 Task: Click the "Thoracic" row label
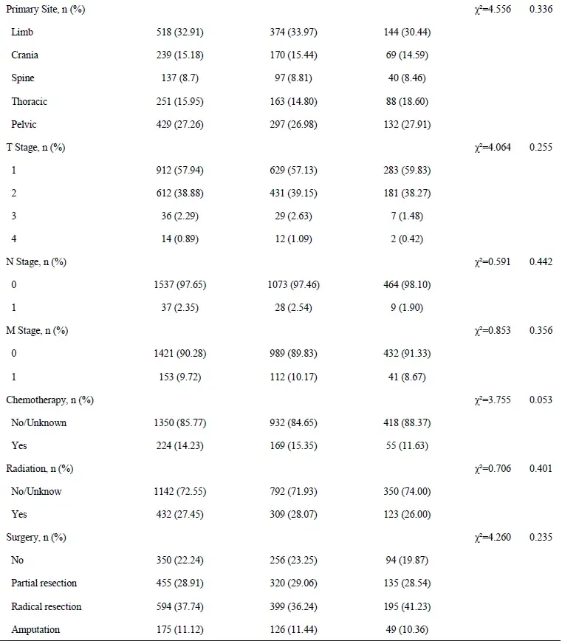pos(30,101)
